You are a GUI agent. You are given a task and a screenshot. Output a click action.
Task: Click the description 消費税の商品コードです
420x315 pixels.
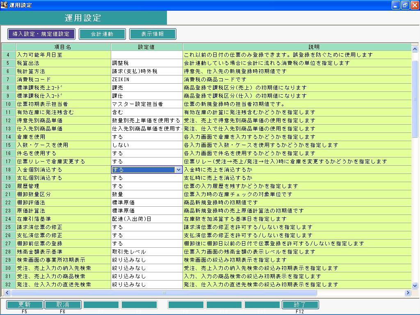click(297, 80)
